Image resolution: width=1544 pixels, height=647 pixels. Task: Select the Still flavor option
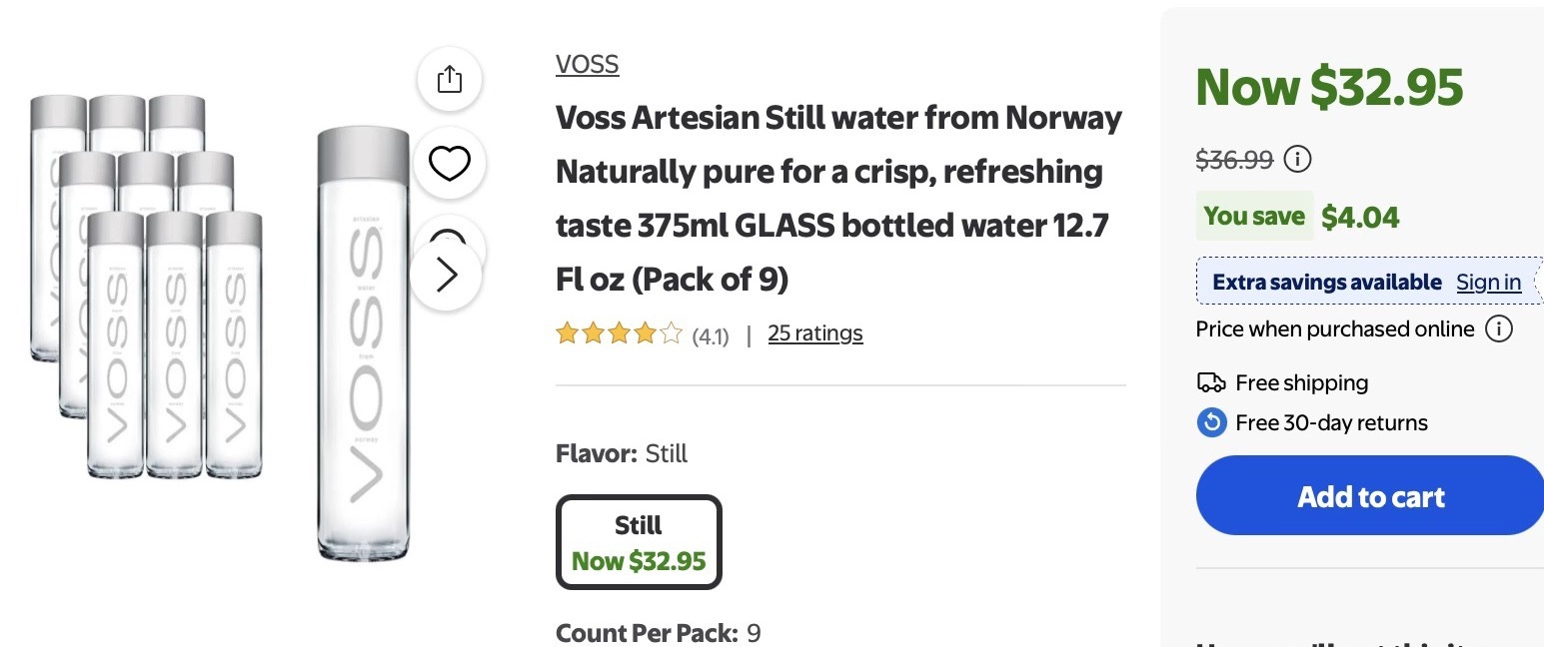(639, 542)
